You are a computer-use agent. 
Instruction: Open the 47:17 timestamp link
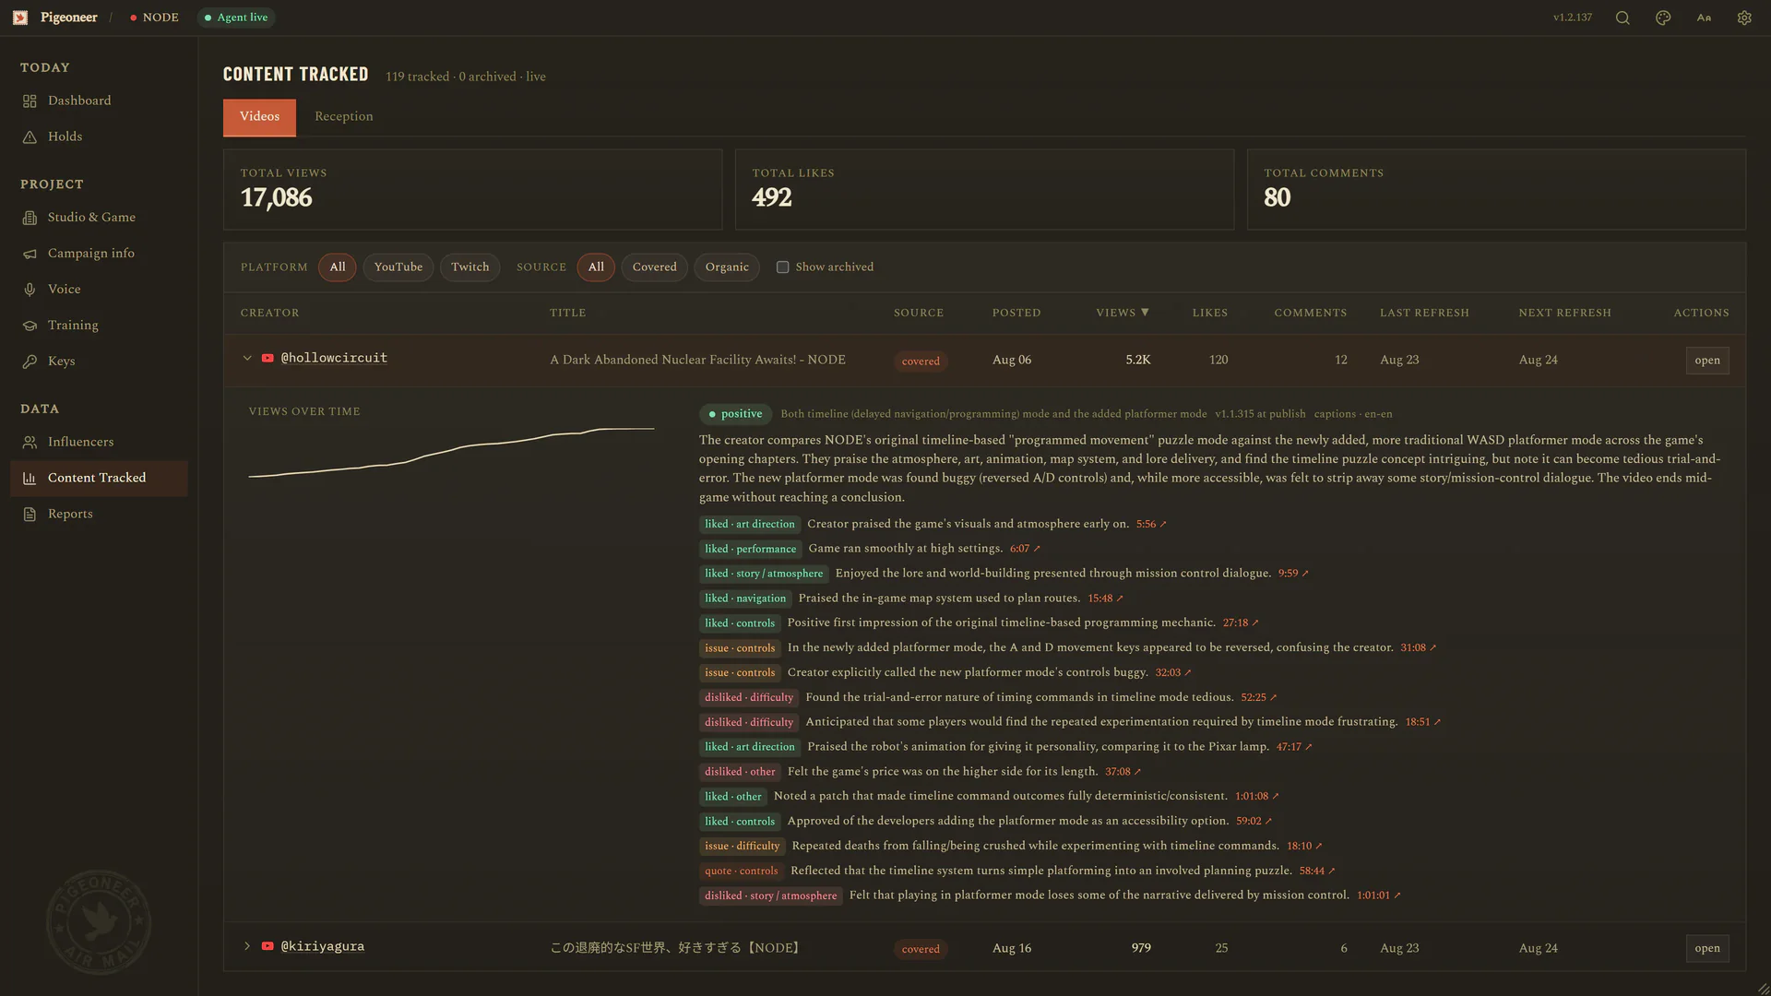(x=1294, y=747)
